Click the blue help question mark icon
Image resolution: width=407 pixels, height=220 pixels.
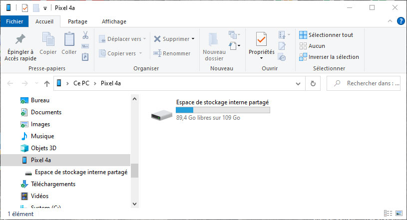401,21
